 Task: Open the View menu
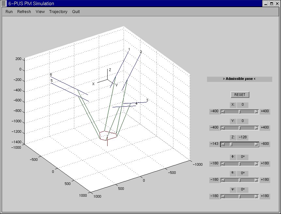tap(40, 12)
